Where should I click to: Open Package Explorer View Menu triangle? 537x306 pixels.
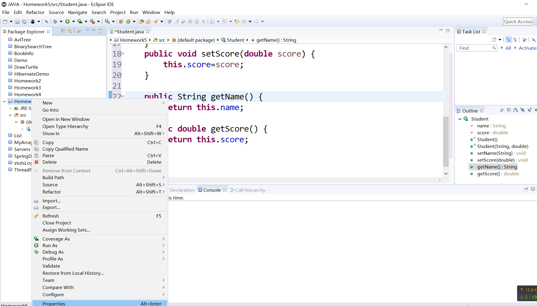[x=87, y=30]
